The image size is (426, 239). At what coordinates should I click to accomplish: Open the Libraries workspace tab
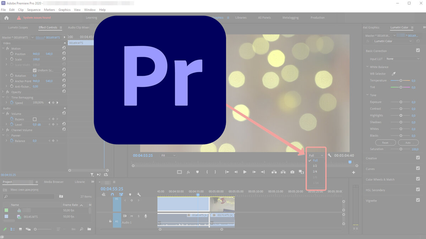click(241, 18)
